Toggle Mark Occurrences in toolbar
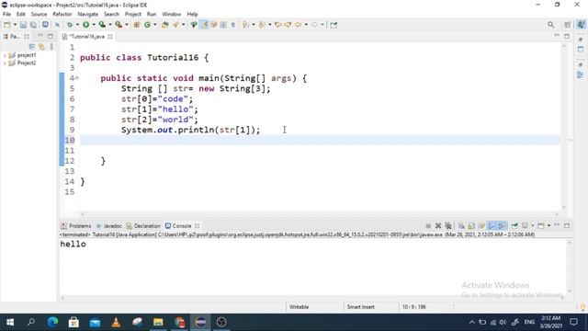588x331 pixels. [x=204, y=25]
